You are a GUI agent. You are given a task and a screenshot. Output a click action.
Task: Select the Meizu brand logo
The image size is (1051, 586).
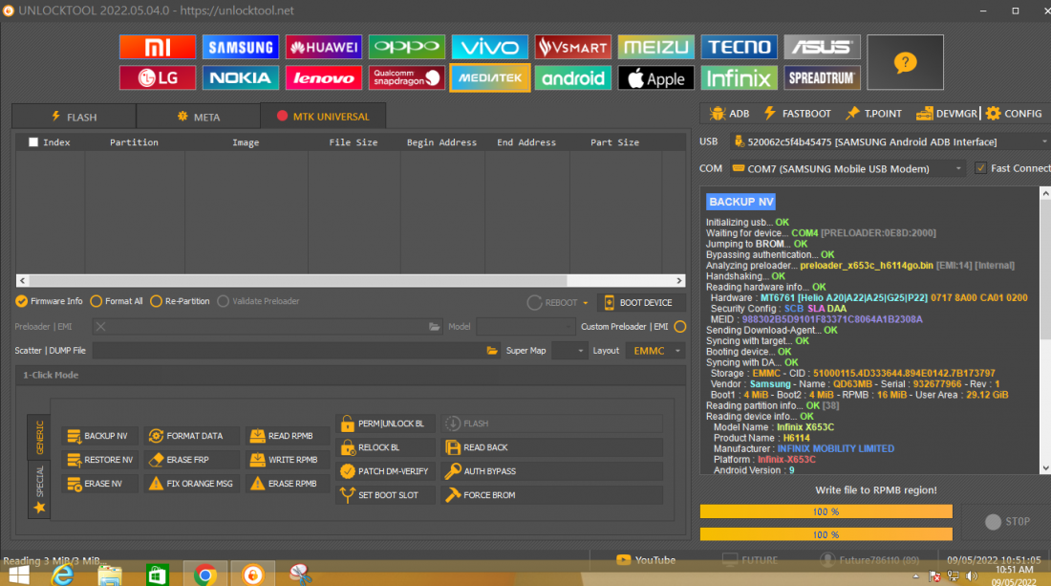click(x=656, y=47)
